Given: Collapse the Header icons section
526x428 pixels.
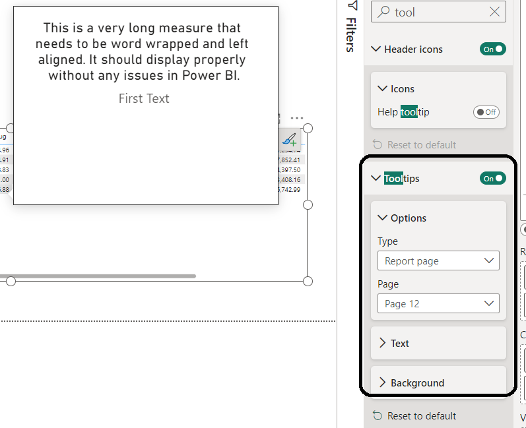Looking at the screenshot, I should (376, 49).
